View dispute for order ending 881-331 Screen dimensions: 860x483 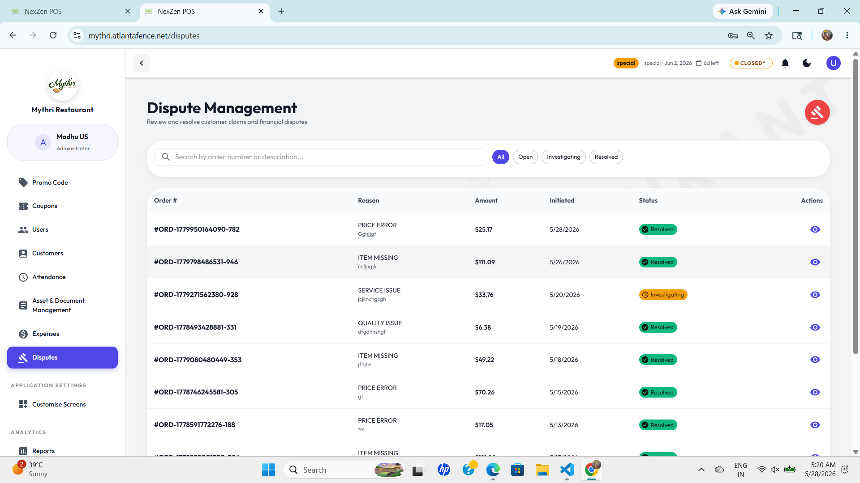coord(815,327)
